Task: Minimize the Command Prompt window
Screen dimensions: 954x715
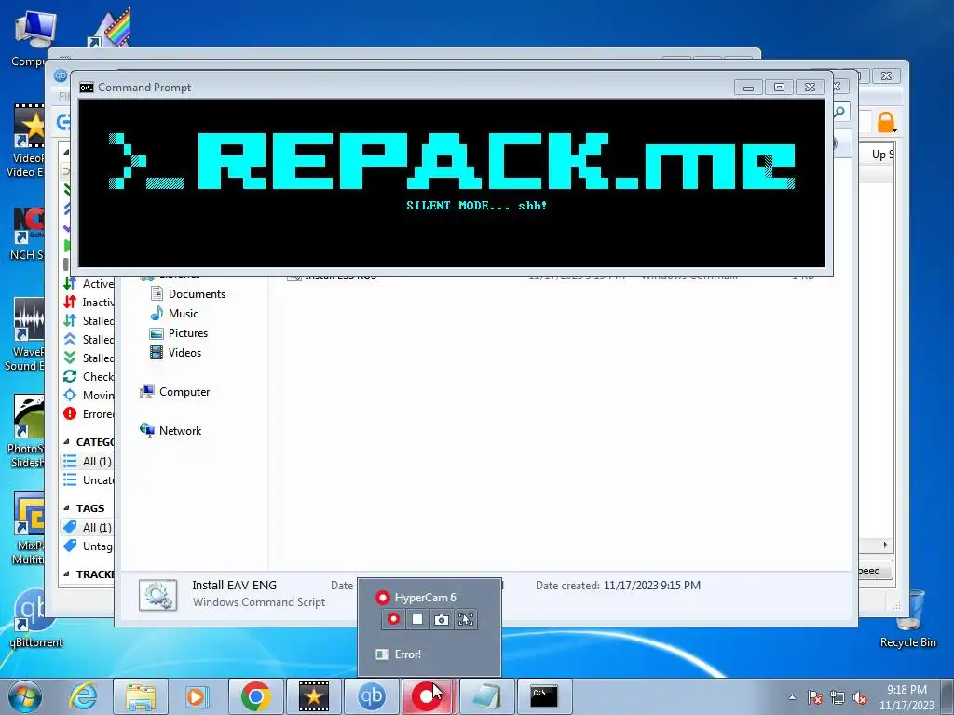Action: tap(748, 88)
